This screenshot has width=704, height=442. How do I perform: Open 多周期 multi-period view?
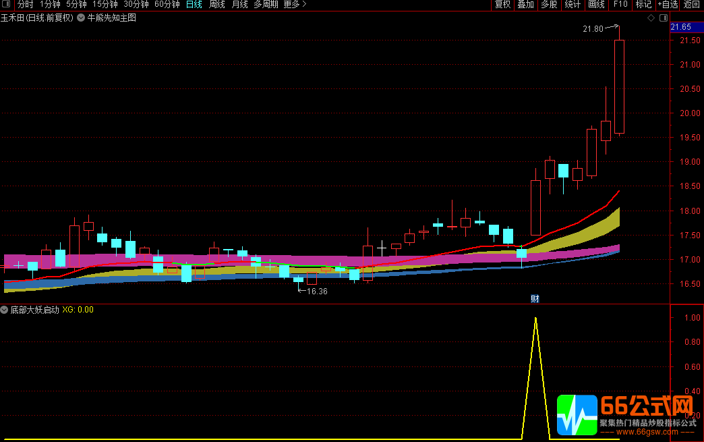point(266,5)
